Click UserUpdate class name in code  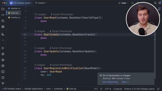click(51, 51)
